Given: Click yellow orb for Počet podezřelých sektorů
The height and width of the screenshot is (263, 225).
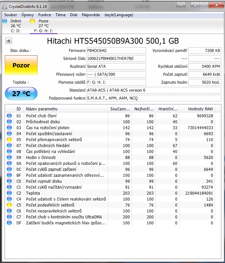Looking at the screenshot, I should click(9, 205).
